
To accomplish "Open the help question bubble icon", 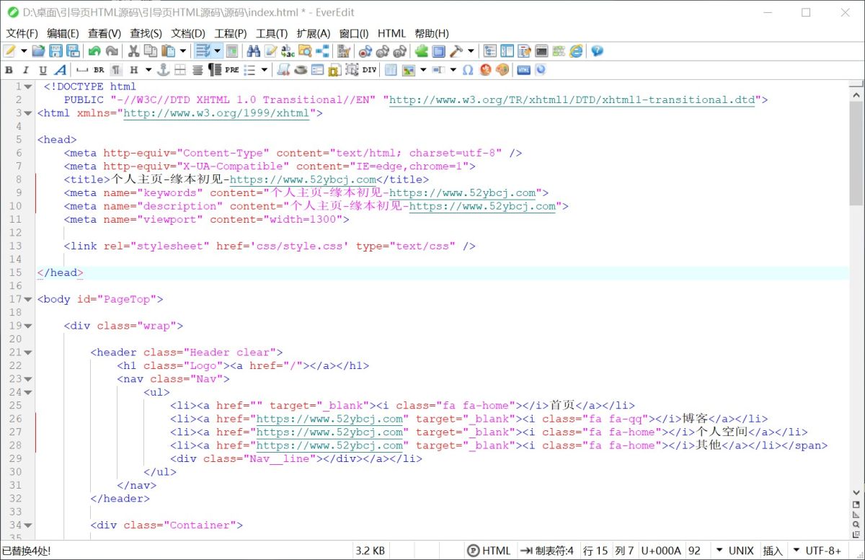I will [x=597, y=51].
